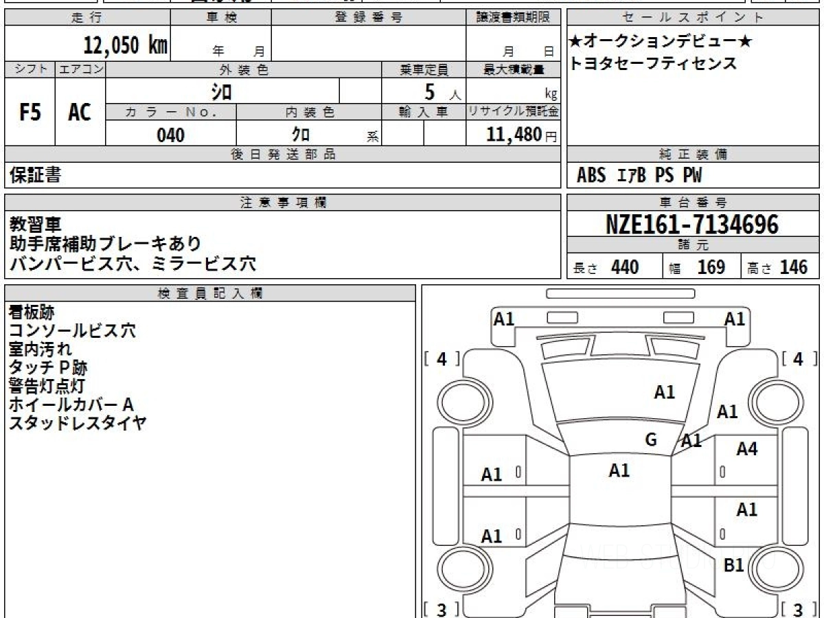Select the 諸元 header

[x=694, y=245]
